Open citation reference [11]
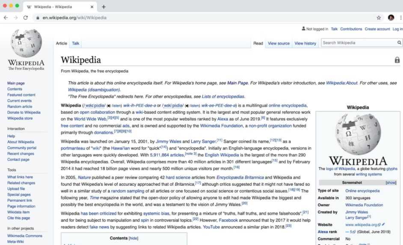 [219, 140]
